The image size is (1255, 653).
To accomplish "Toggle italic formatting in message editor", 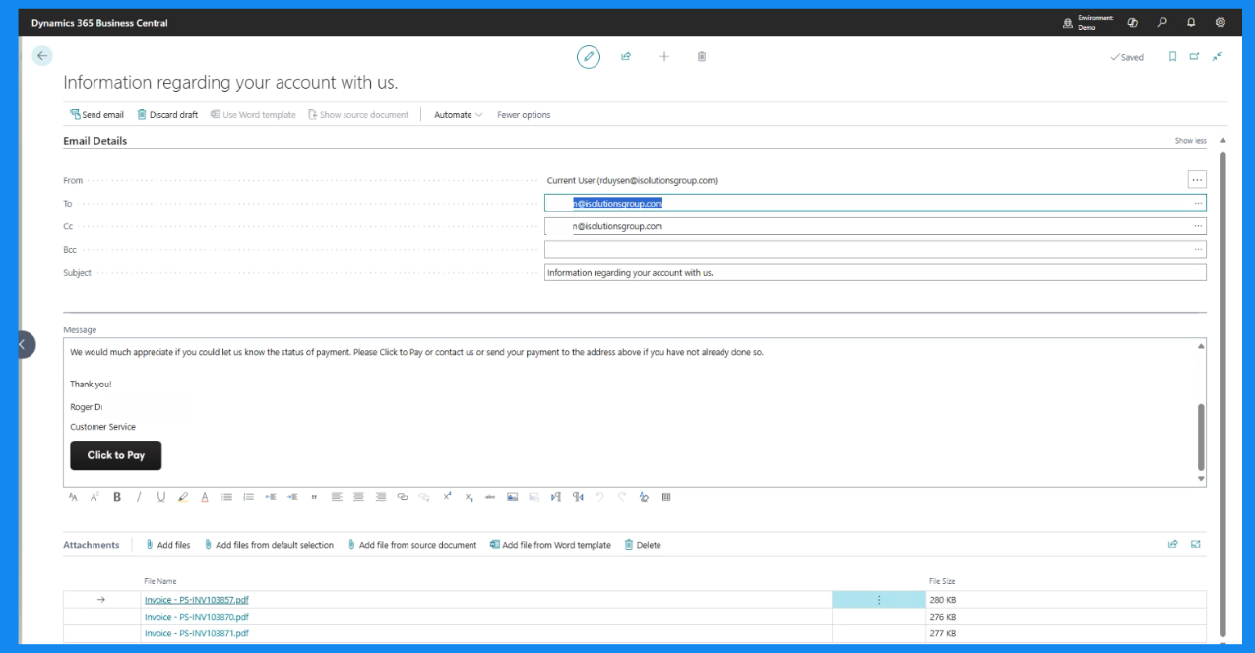I will [139, 497].
